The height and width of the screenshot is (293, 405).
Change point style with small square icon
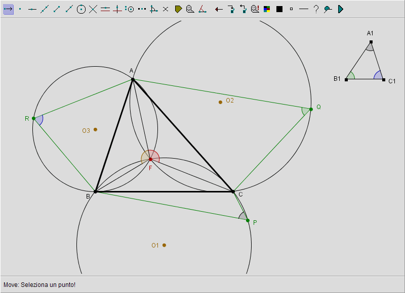pyautogui.click(x=292, y=9)
